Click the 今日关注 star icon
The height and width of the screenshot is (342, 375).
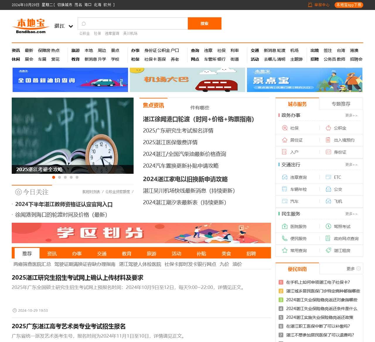18,192
